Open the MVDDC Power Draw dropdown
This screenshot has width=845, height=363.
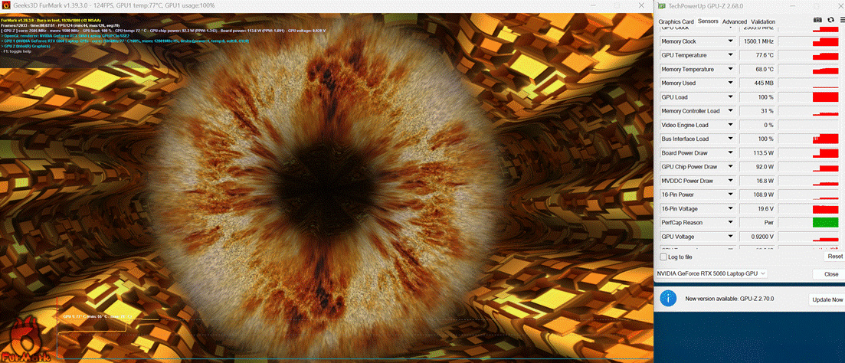(732, 181)
